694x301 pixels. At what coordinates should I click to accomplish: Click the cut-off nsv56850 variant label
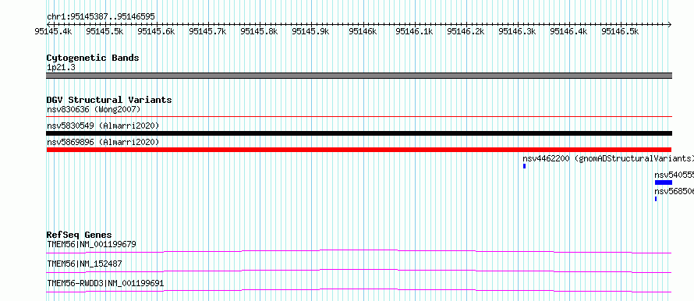(x=674, y=191)
